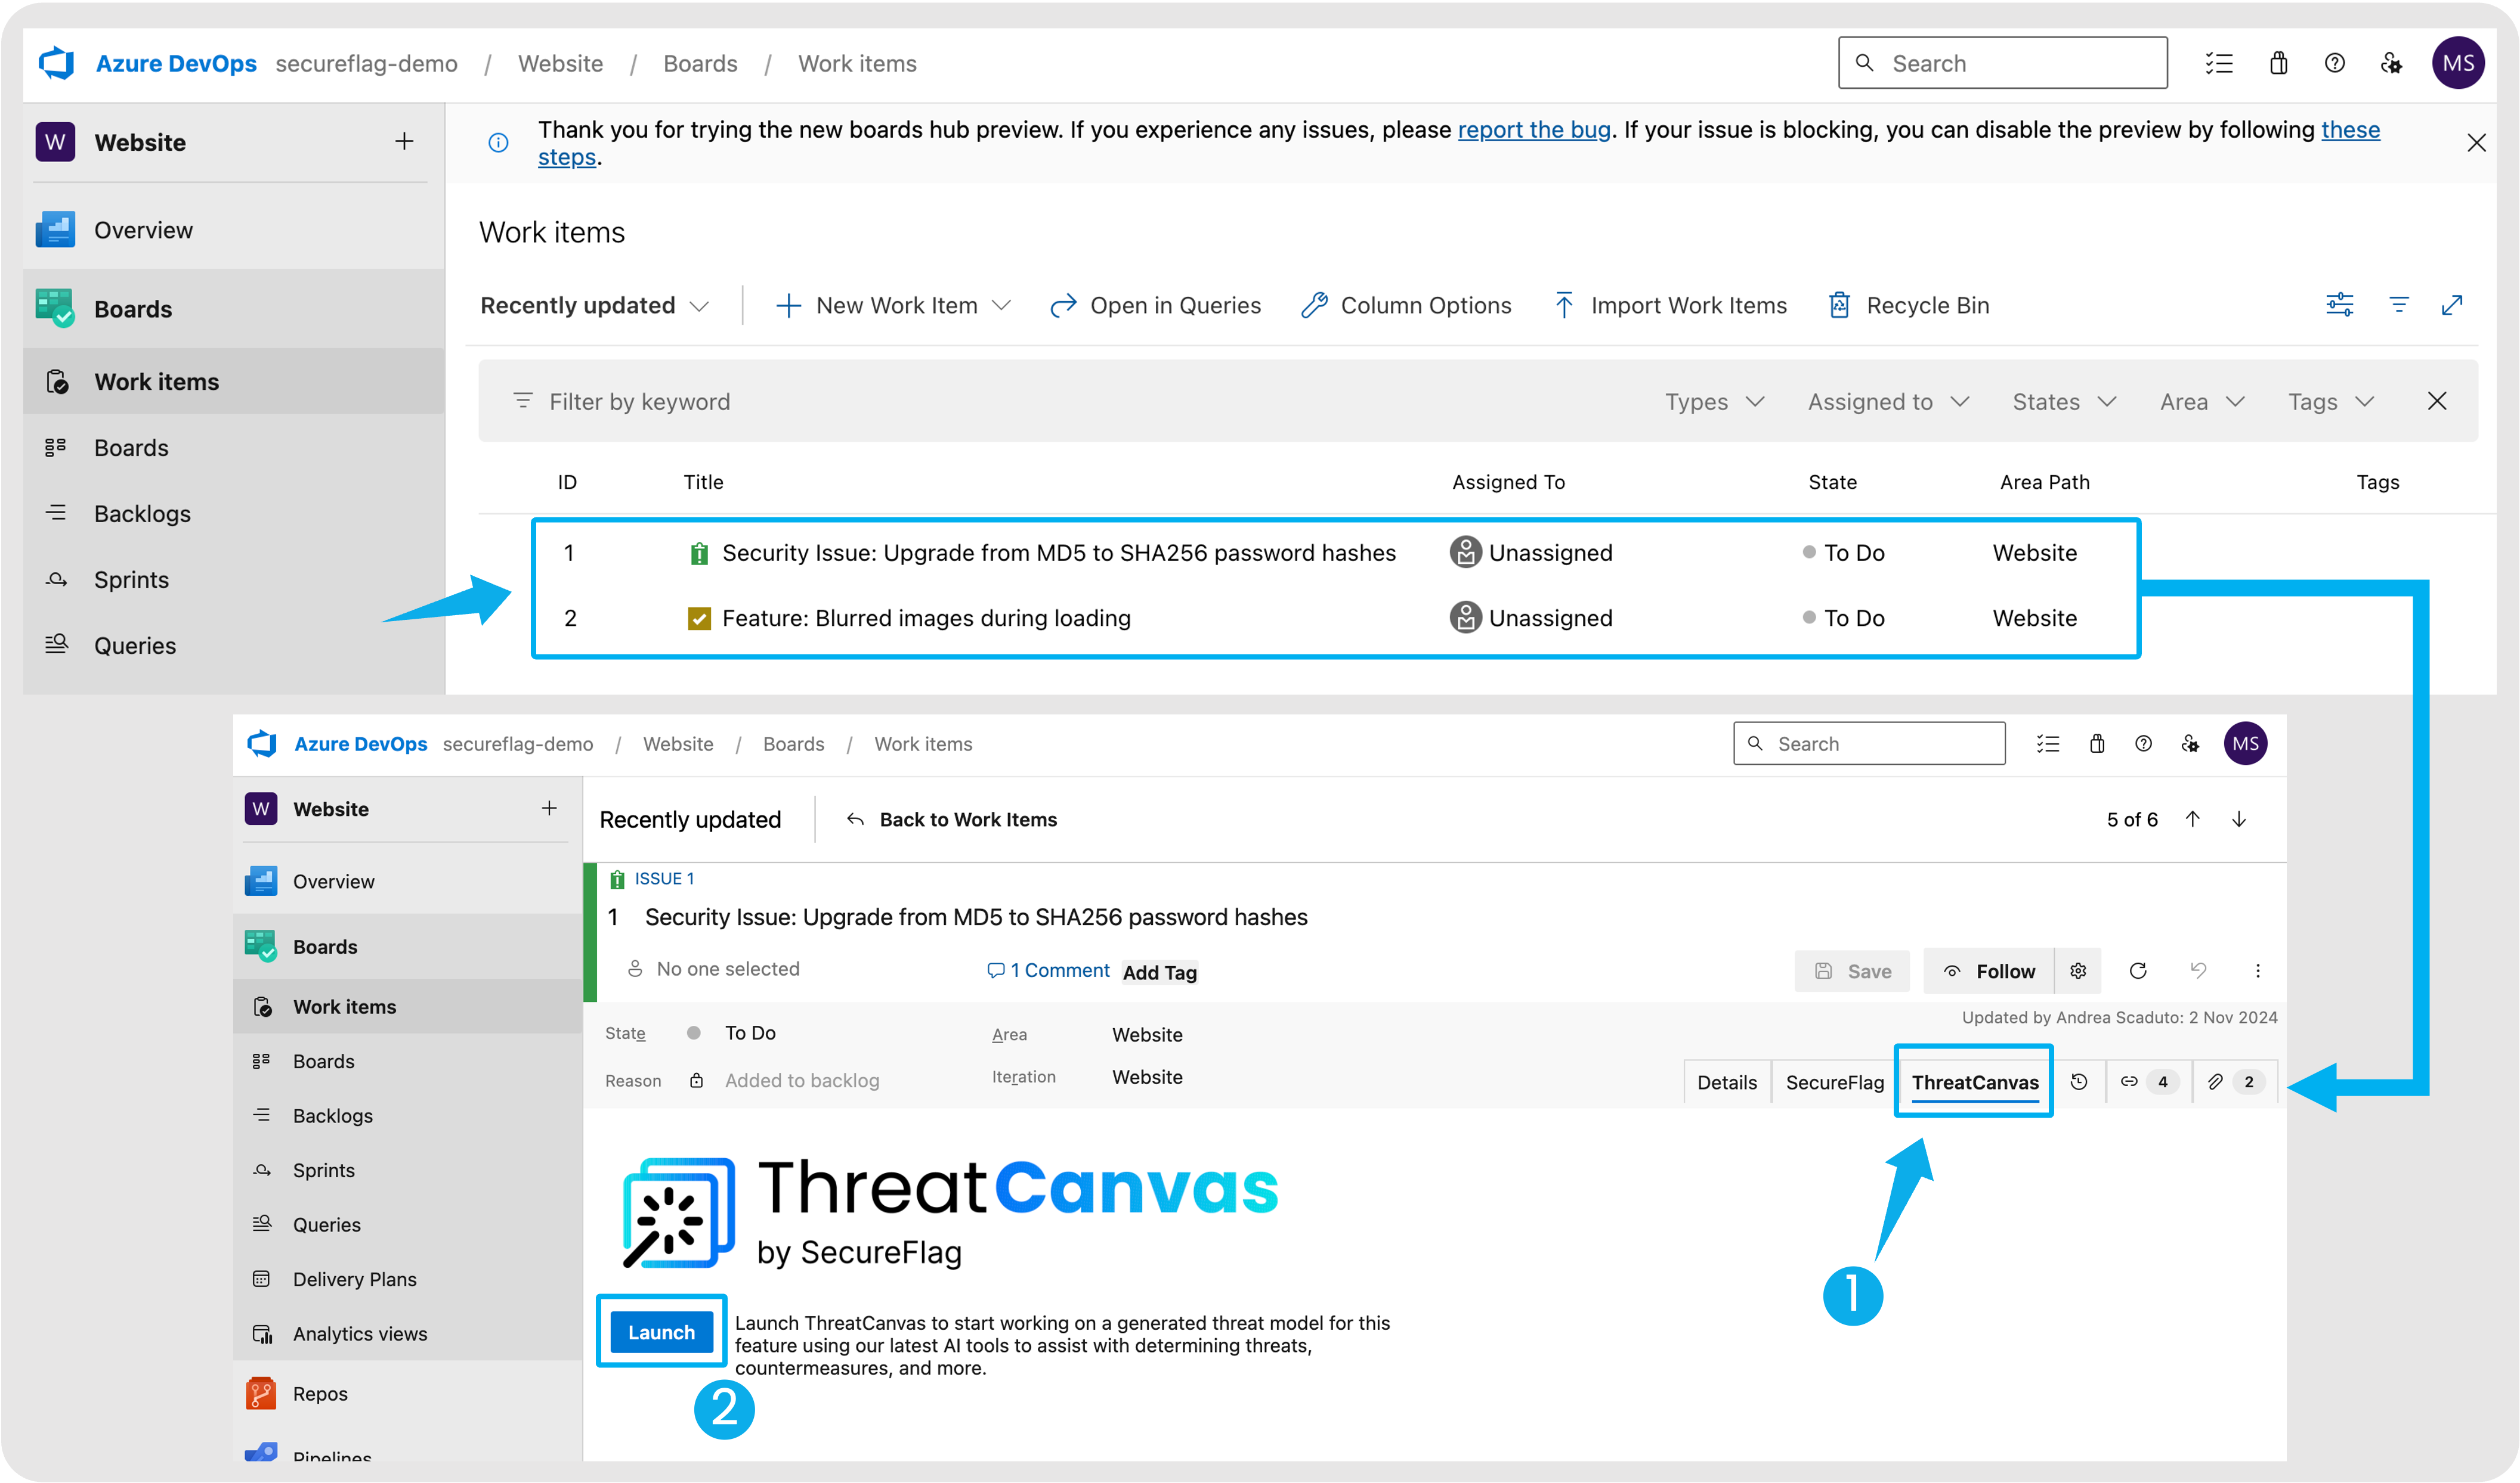
Task: Open Marketplace shopping bag icon in top header
Action: [2278, 64]
